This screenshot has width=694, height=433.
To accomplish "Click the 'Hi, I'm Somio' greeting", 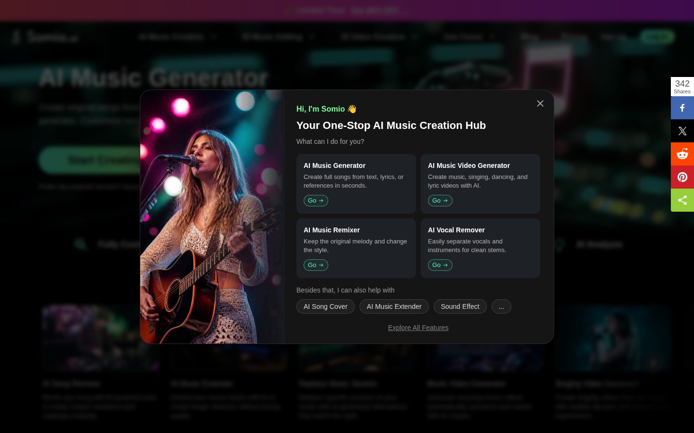I will pos(326,109).
